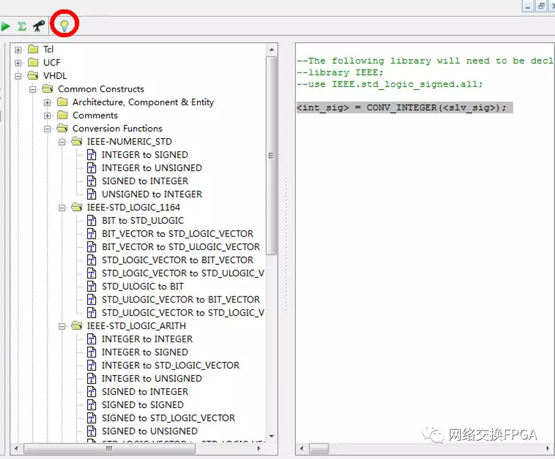Screen dimensions: 555x459
Task: Select the IEEE-NUMERIC_STD folder
Action: pos(129,142)
